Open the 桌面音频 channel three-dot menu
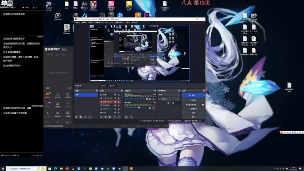The image size is (304, 171). click(x=154, y=108)
